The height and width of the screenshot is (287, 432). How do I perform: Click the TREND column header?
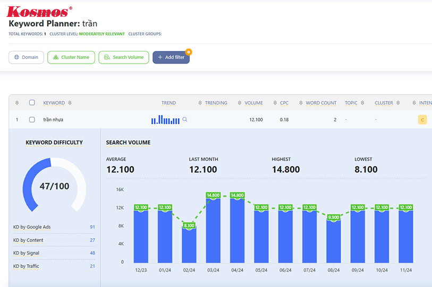pyautogui.click(x=168, y=103)
